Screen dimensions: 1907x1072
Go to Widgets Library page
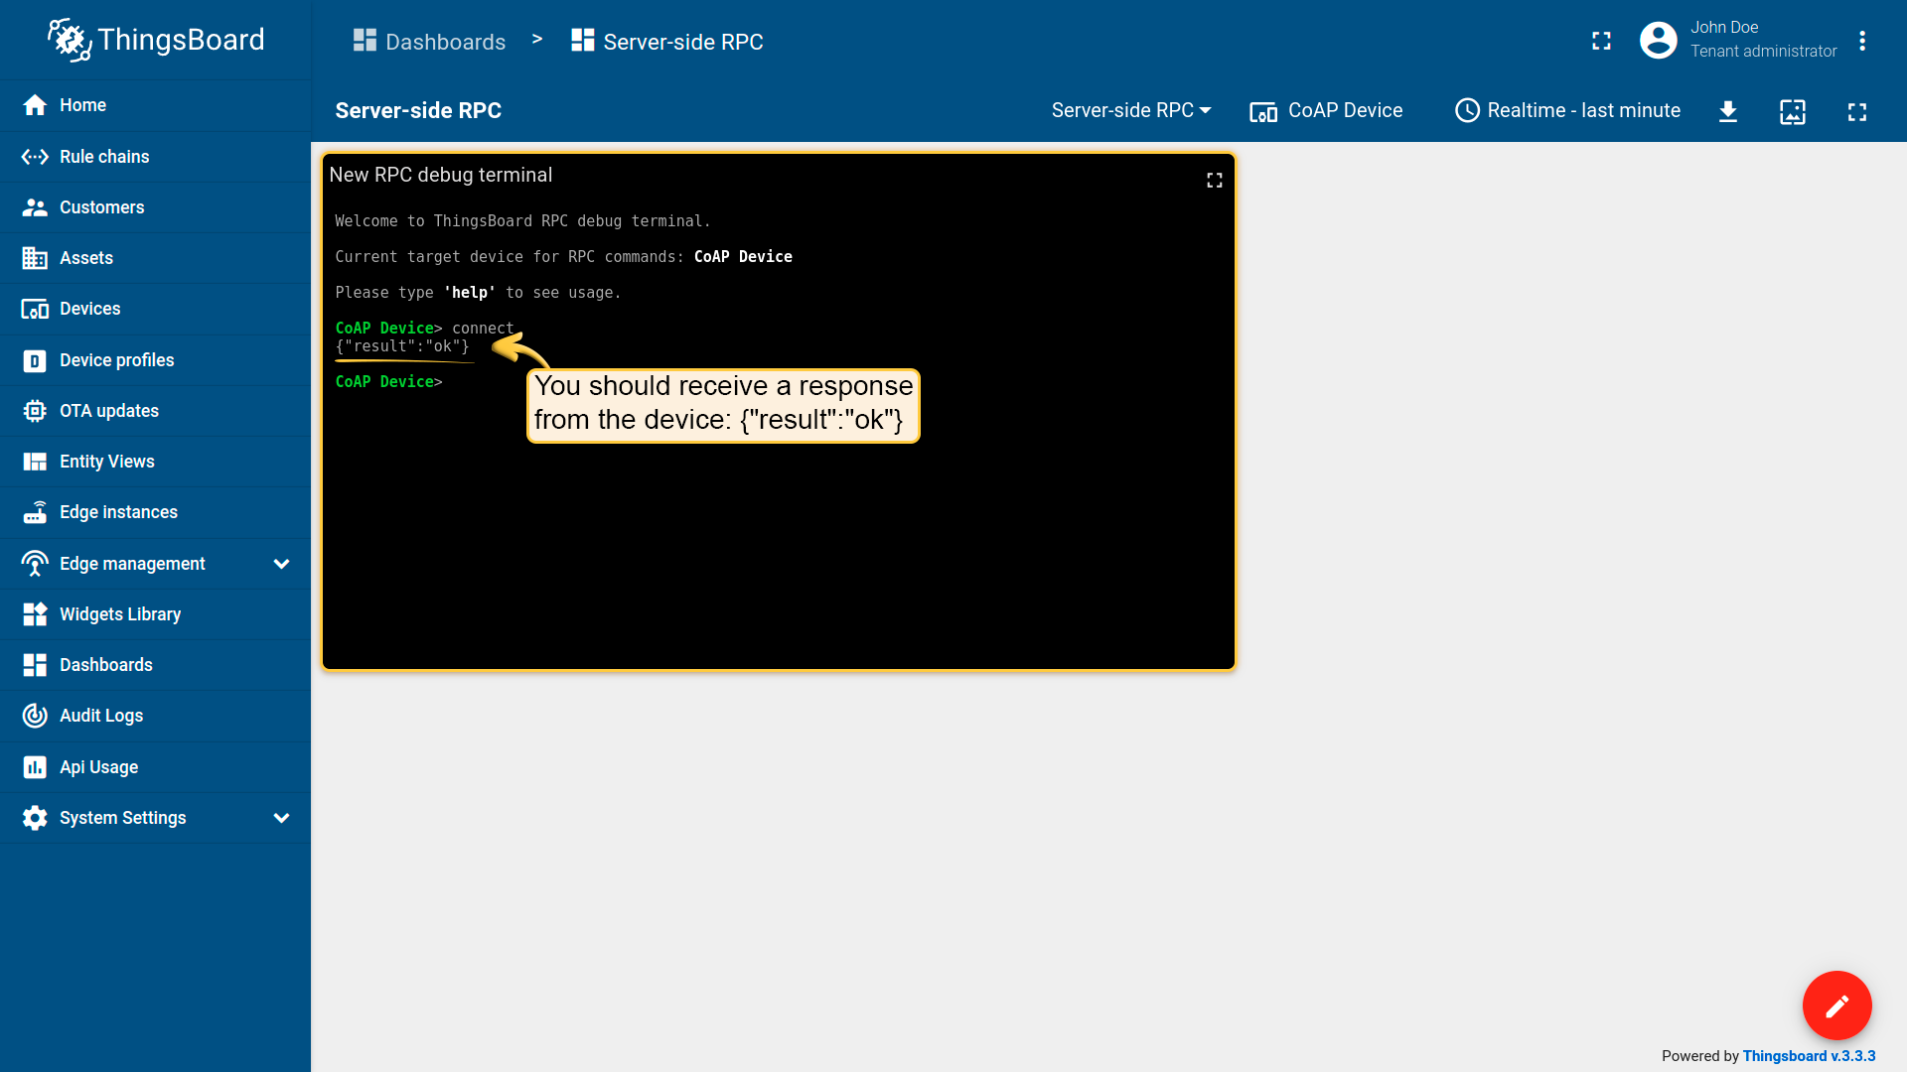point(119,614)
